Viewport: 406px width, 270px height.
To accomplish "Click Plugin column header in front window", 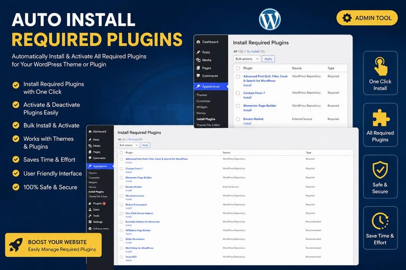I will click(129, 153).
